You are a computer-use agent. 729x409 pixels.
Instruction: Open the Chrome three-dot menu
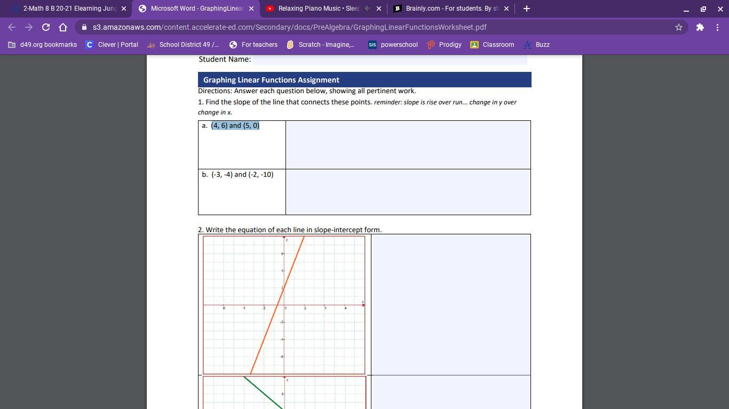pyautogui.click(x=717, y=27)
